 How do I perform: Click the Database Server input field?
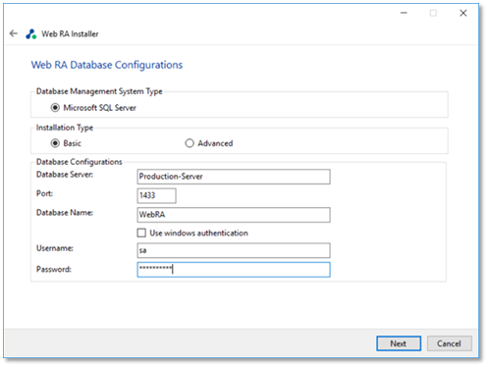tap(234, 177)
